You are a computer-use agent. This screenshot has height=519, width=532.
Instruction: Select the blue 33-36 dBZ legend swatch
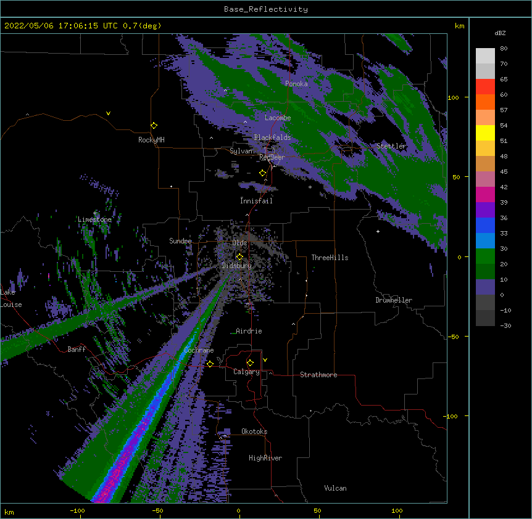tap(485, 225)
